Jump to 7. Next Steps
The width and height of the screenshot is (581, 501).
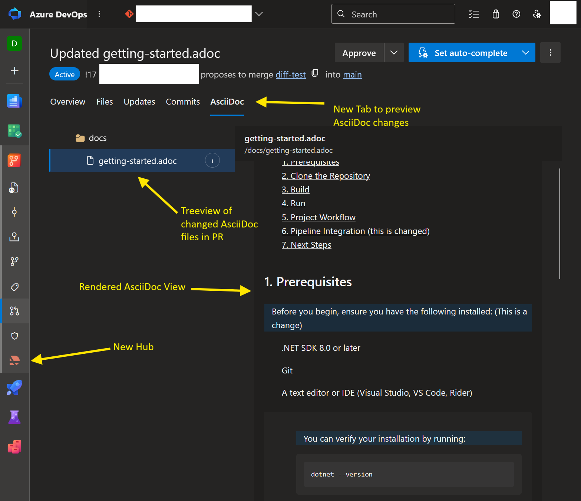click(x=306, y=245)
